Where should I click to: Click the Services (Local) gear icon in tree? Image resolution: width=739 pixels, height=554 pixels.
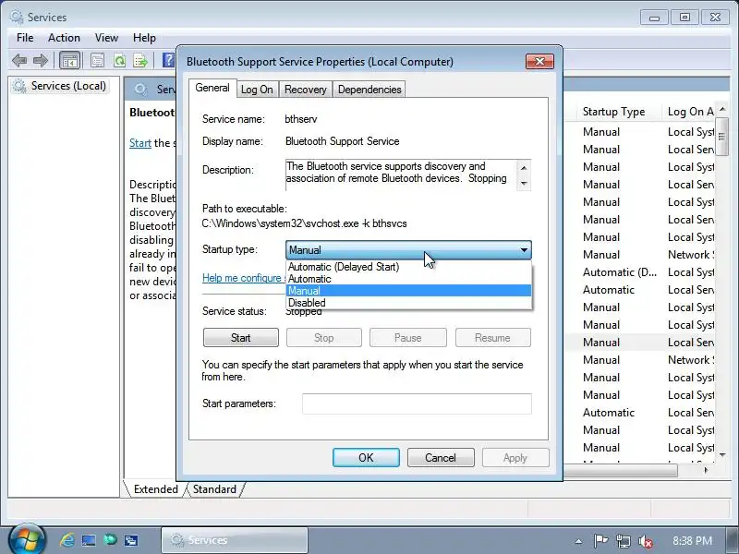point(19,86)
